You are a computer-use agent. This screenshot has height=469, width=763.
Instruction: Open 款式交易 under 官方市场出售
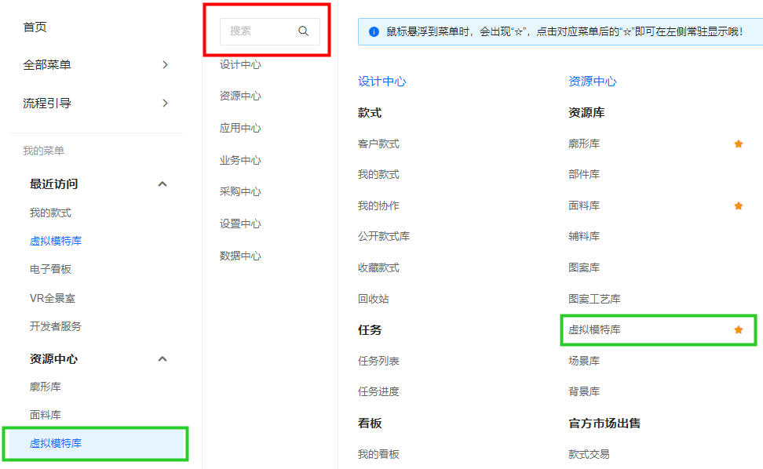click(x=589, y=454)
